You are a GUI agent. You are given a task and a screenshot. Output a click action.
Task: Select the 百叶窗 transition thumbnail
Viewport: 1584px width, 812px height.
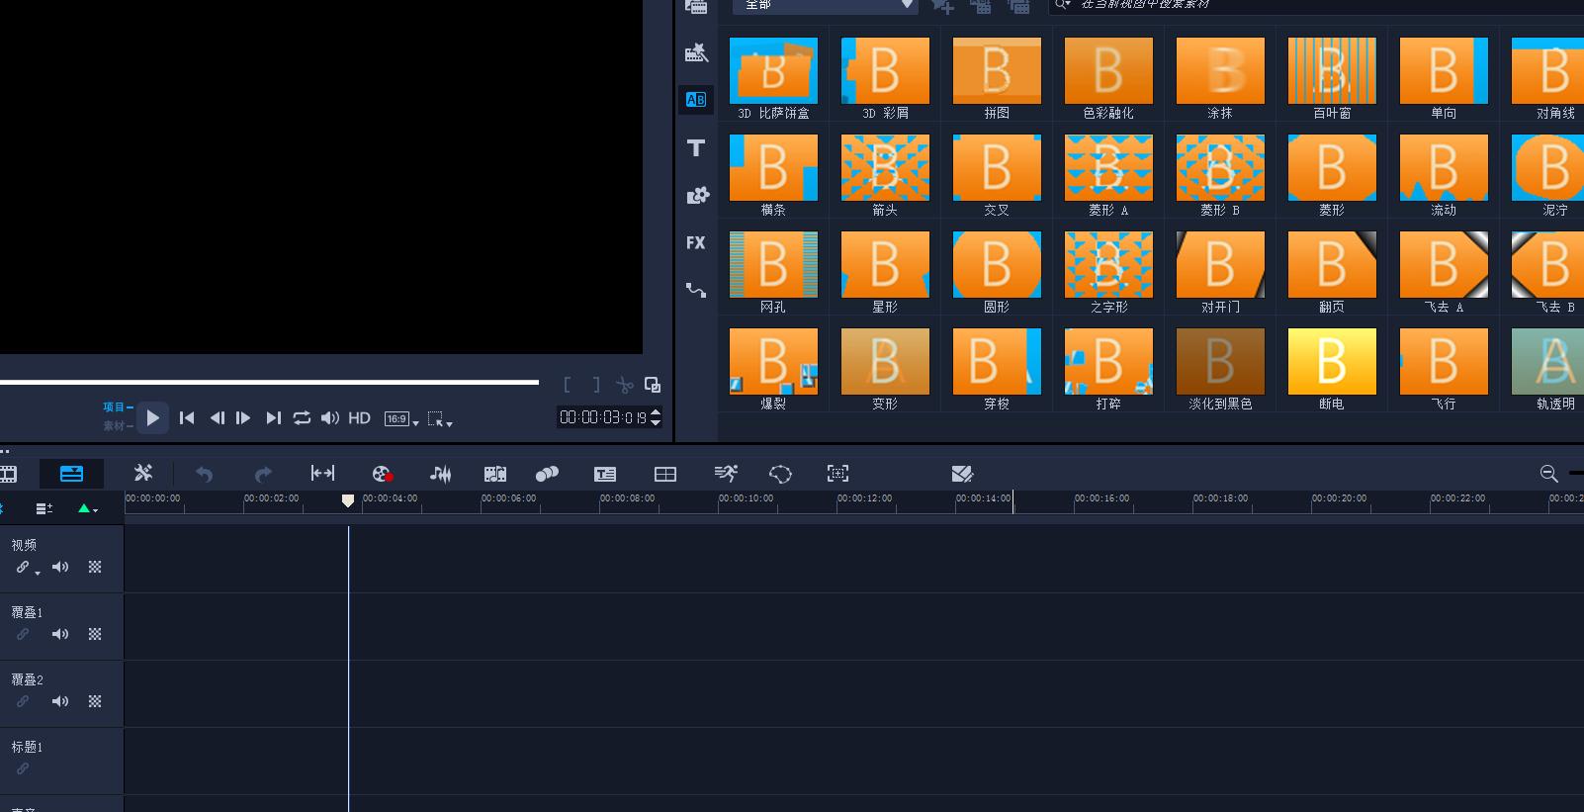(x=1331, y=71)
